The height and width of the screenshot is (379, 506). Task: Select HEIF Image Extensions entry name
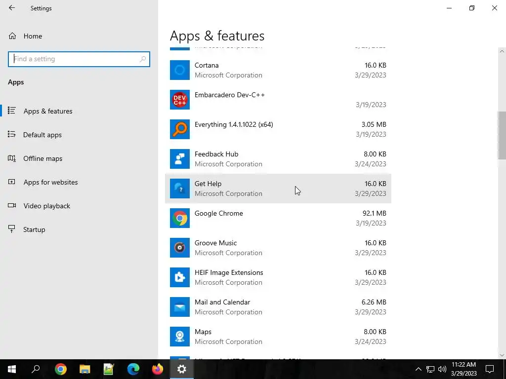coord(229,272)
